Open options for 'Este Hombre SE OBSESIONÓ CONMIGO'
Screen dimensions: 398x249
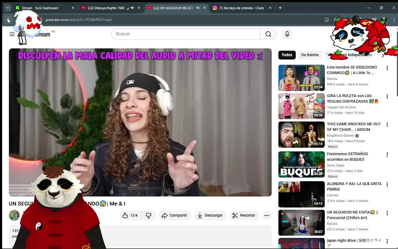(387, 68)
